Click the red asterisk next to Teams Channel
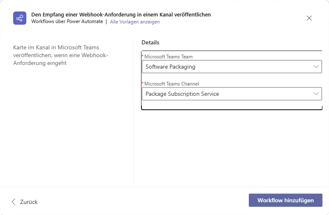Image resolution: width=329 pixels, height=215 pixels. pyautogui.click(x=143, y=83)
